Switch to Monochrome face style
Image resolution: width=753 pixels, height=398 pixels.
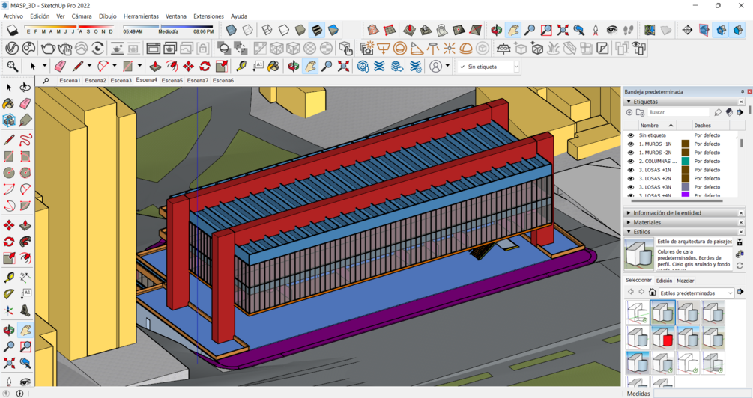pyautogui.click(x=333, y=30)
